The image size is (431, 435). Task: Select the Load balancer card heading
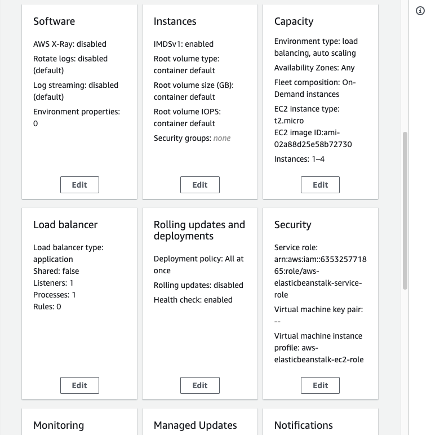pyautogui.click(x=65, y=225)
